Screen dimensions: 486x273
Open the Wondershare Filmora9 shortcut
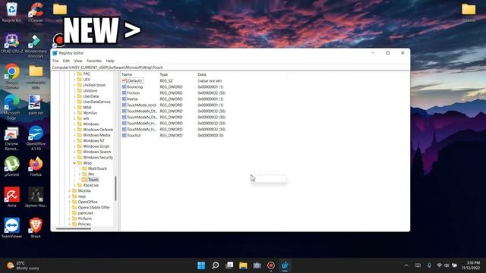tap(36, 45)
